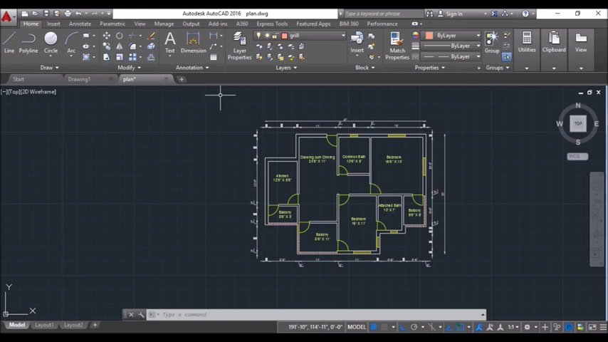The height and width of the screenshot is (342, 608).
Task: Select the Mirror tool in Modify
Action: [120, 46]
